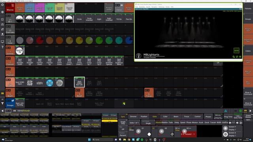This screenshot has width=253, height=142.
Task: Open the help question mark icon
Action: (2, 47)
